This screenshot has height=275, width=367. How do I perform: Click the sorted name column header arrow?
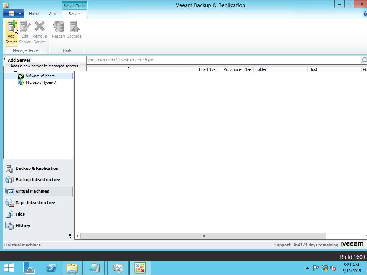(x=128, y=68)
